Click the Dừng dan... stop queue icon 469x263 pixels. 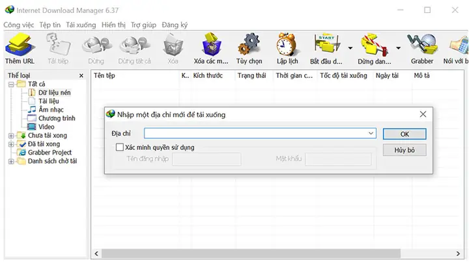click(x=374, y=45)
